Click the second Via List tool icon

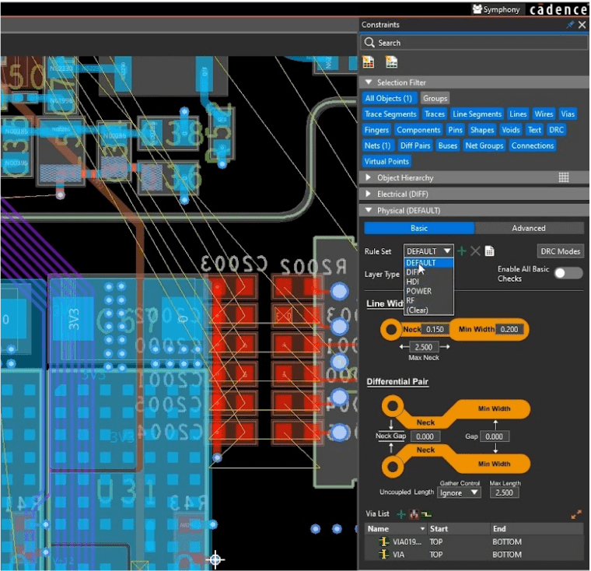414,513
